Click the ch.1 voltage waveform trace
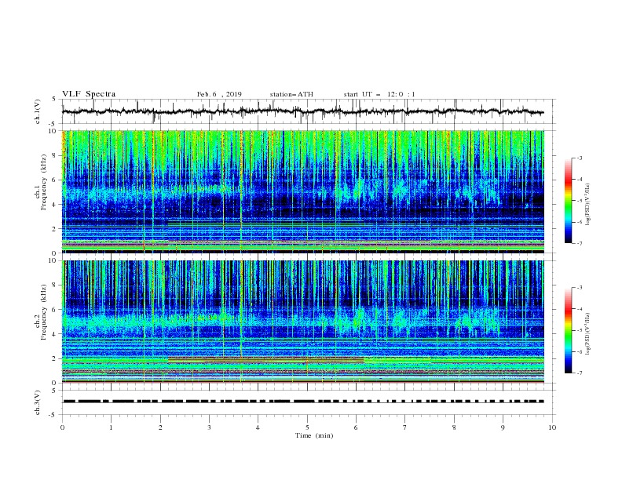This screenshot has height=480, width=622. [x=303, y=111]
